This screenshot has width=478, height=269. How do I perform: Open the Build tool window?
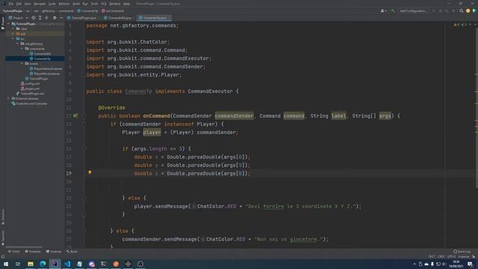[72, 251]
